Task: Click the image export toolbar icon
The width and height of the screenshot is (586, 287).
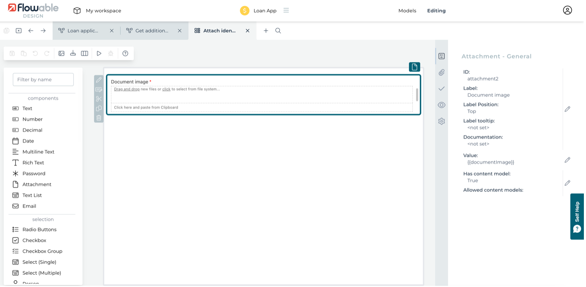Action: point(61,53)
